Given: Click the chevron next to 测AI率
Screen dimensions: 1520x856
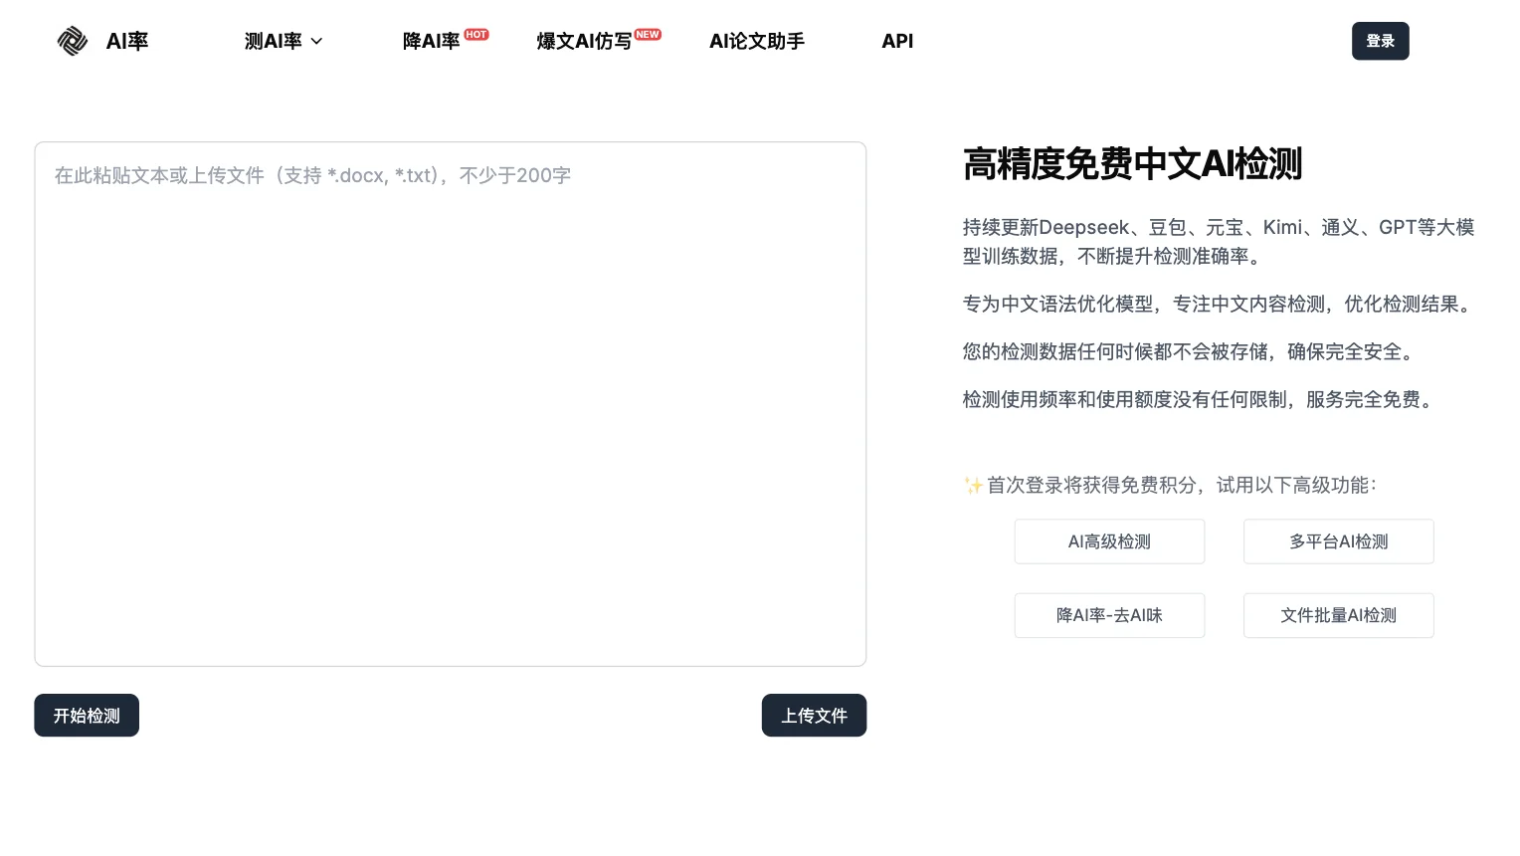Looking at the screenshot, I should 316,42.
